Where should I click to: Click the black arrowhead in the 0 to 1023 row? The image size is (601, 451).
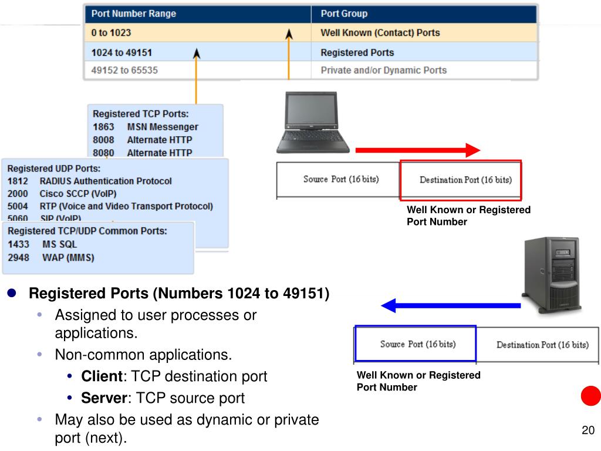[x=289, y=34]
